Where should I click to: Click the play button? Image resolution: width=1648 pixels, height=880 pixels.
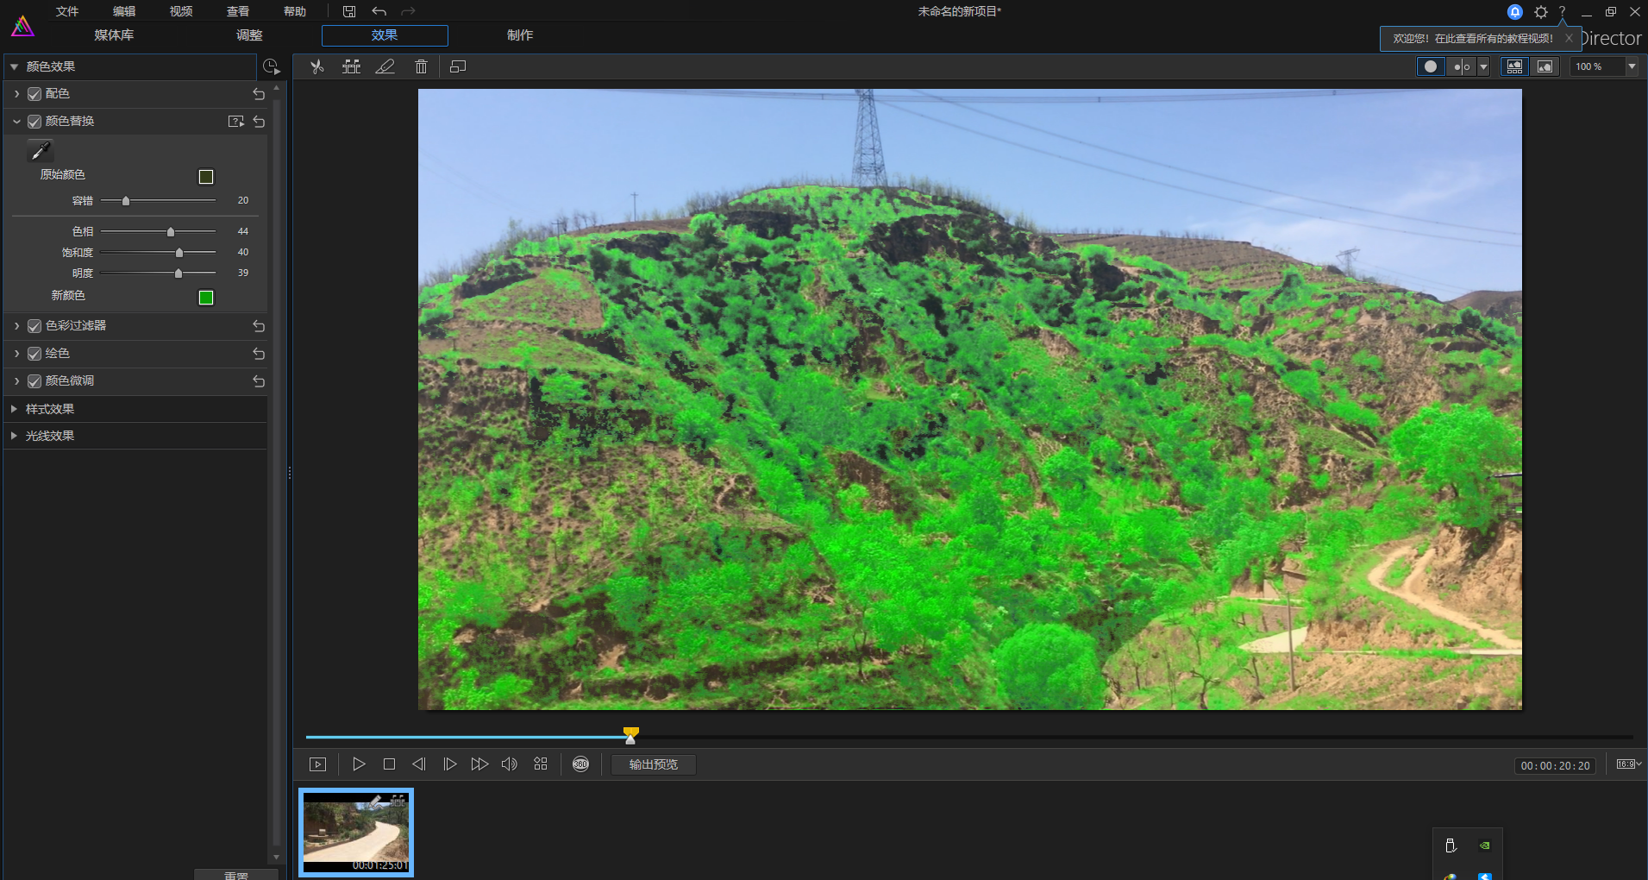359,764
